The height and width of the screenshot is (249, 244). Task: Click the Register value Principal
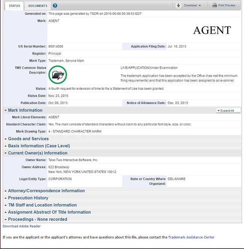coord(54,54)
